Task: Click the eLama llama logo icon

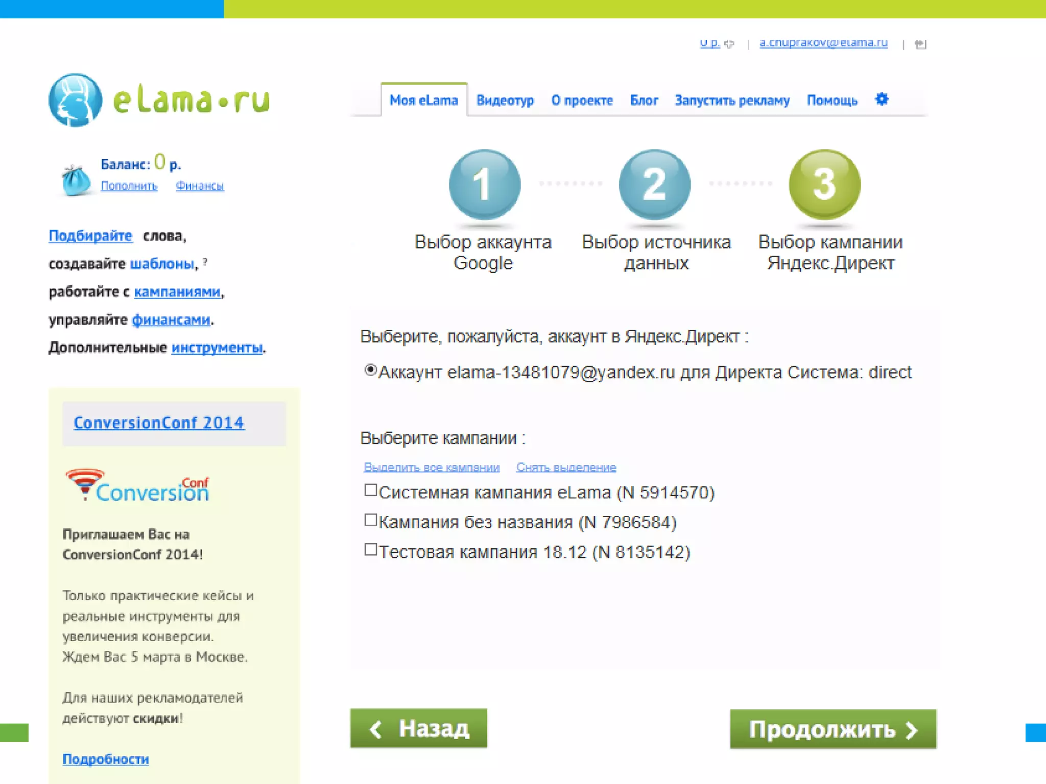Action: pos(76,100)
